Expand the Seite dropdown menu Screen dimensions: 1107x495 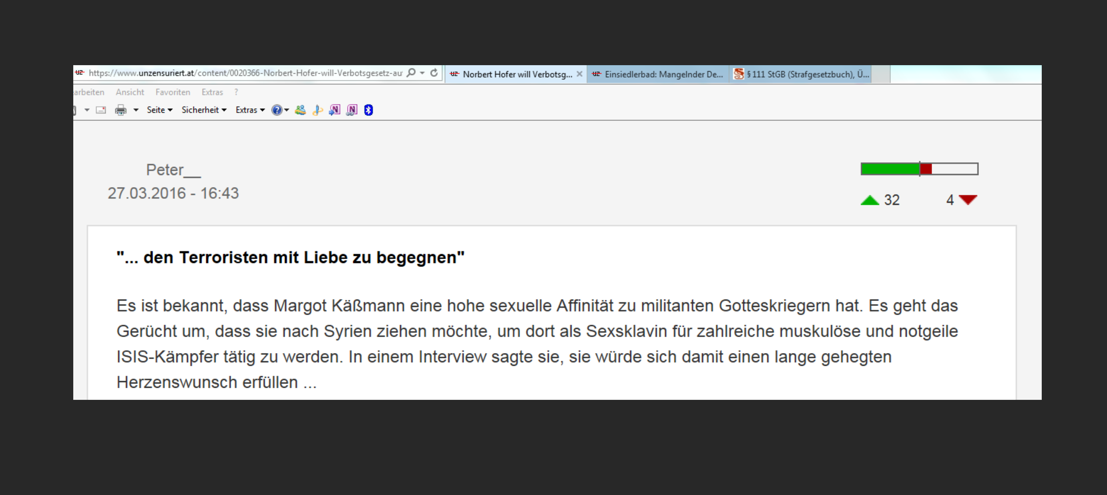(x=159, y=110)
